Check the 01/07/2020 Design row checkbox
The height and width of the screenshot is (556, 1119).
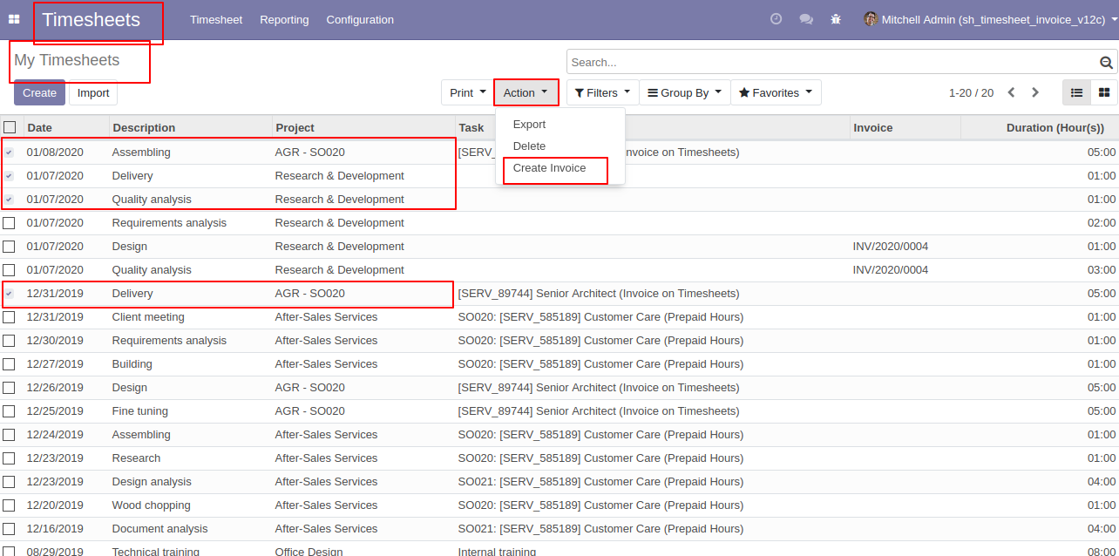point(9,247)
